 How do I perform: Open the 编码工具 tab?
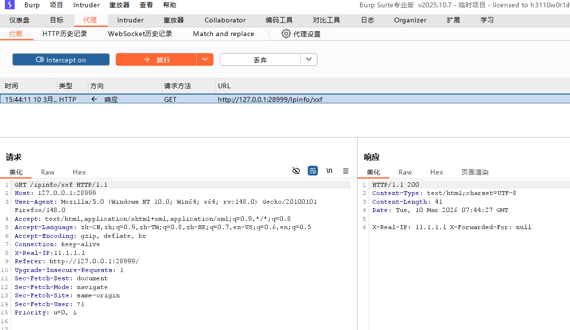pos(279,20)
